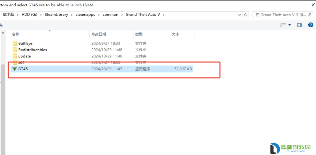Expand the chevron after steamapps
The image size is (316, 155).
coord(99,15)
